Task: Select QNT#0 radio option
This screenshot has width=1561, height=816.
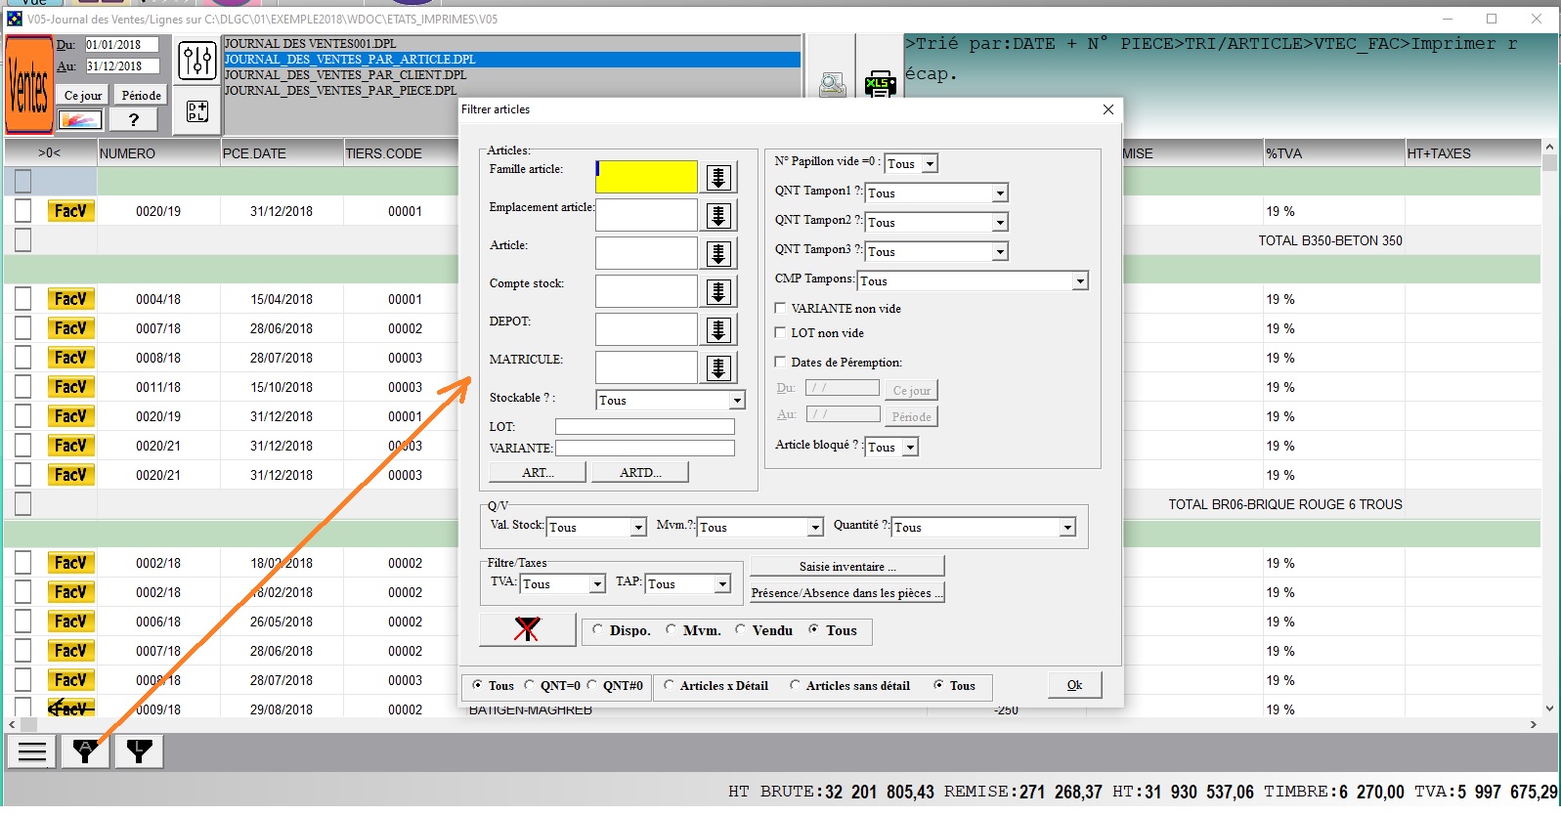Action: 591,685
